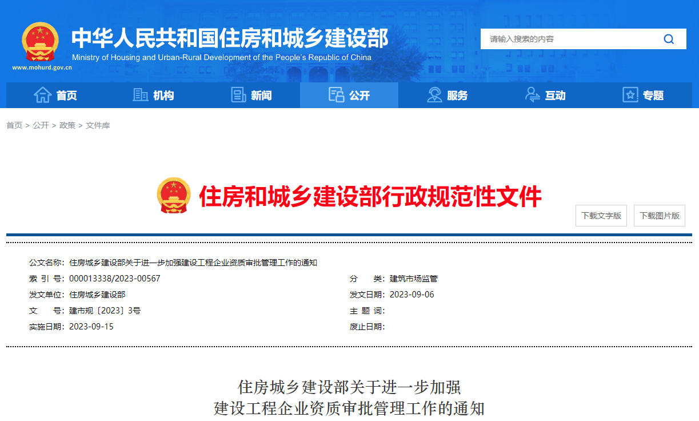Click the document icon beside 公开
Image resolution: width=699 pixels, height=421 pixels.
[x=336, y=95]
